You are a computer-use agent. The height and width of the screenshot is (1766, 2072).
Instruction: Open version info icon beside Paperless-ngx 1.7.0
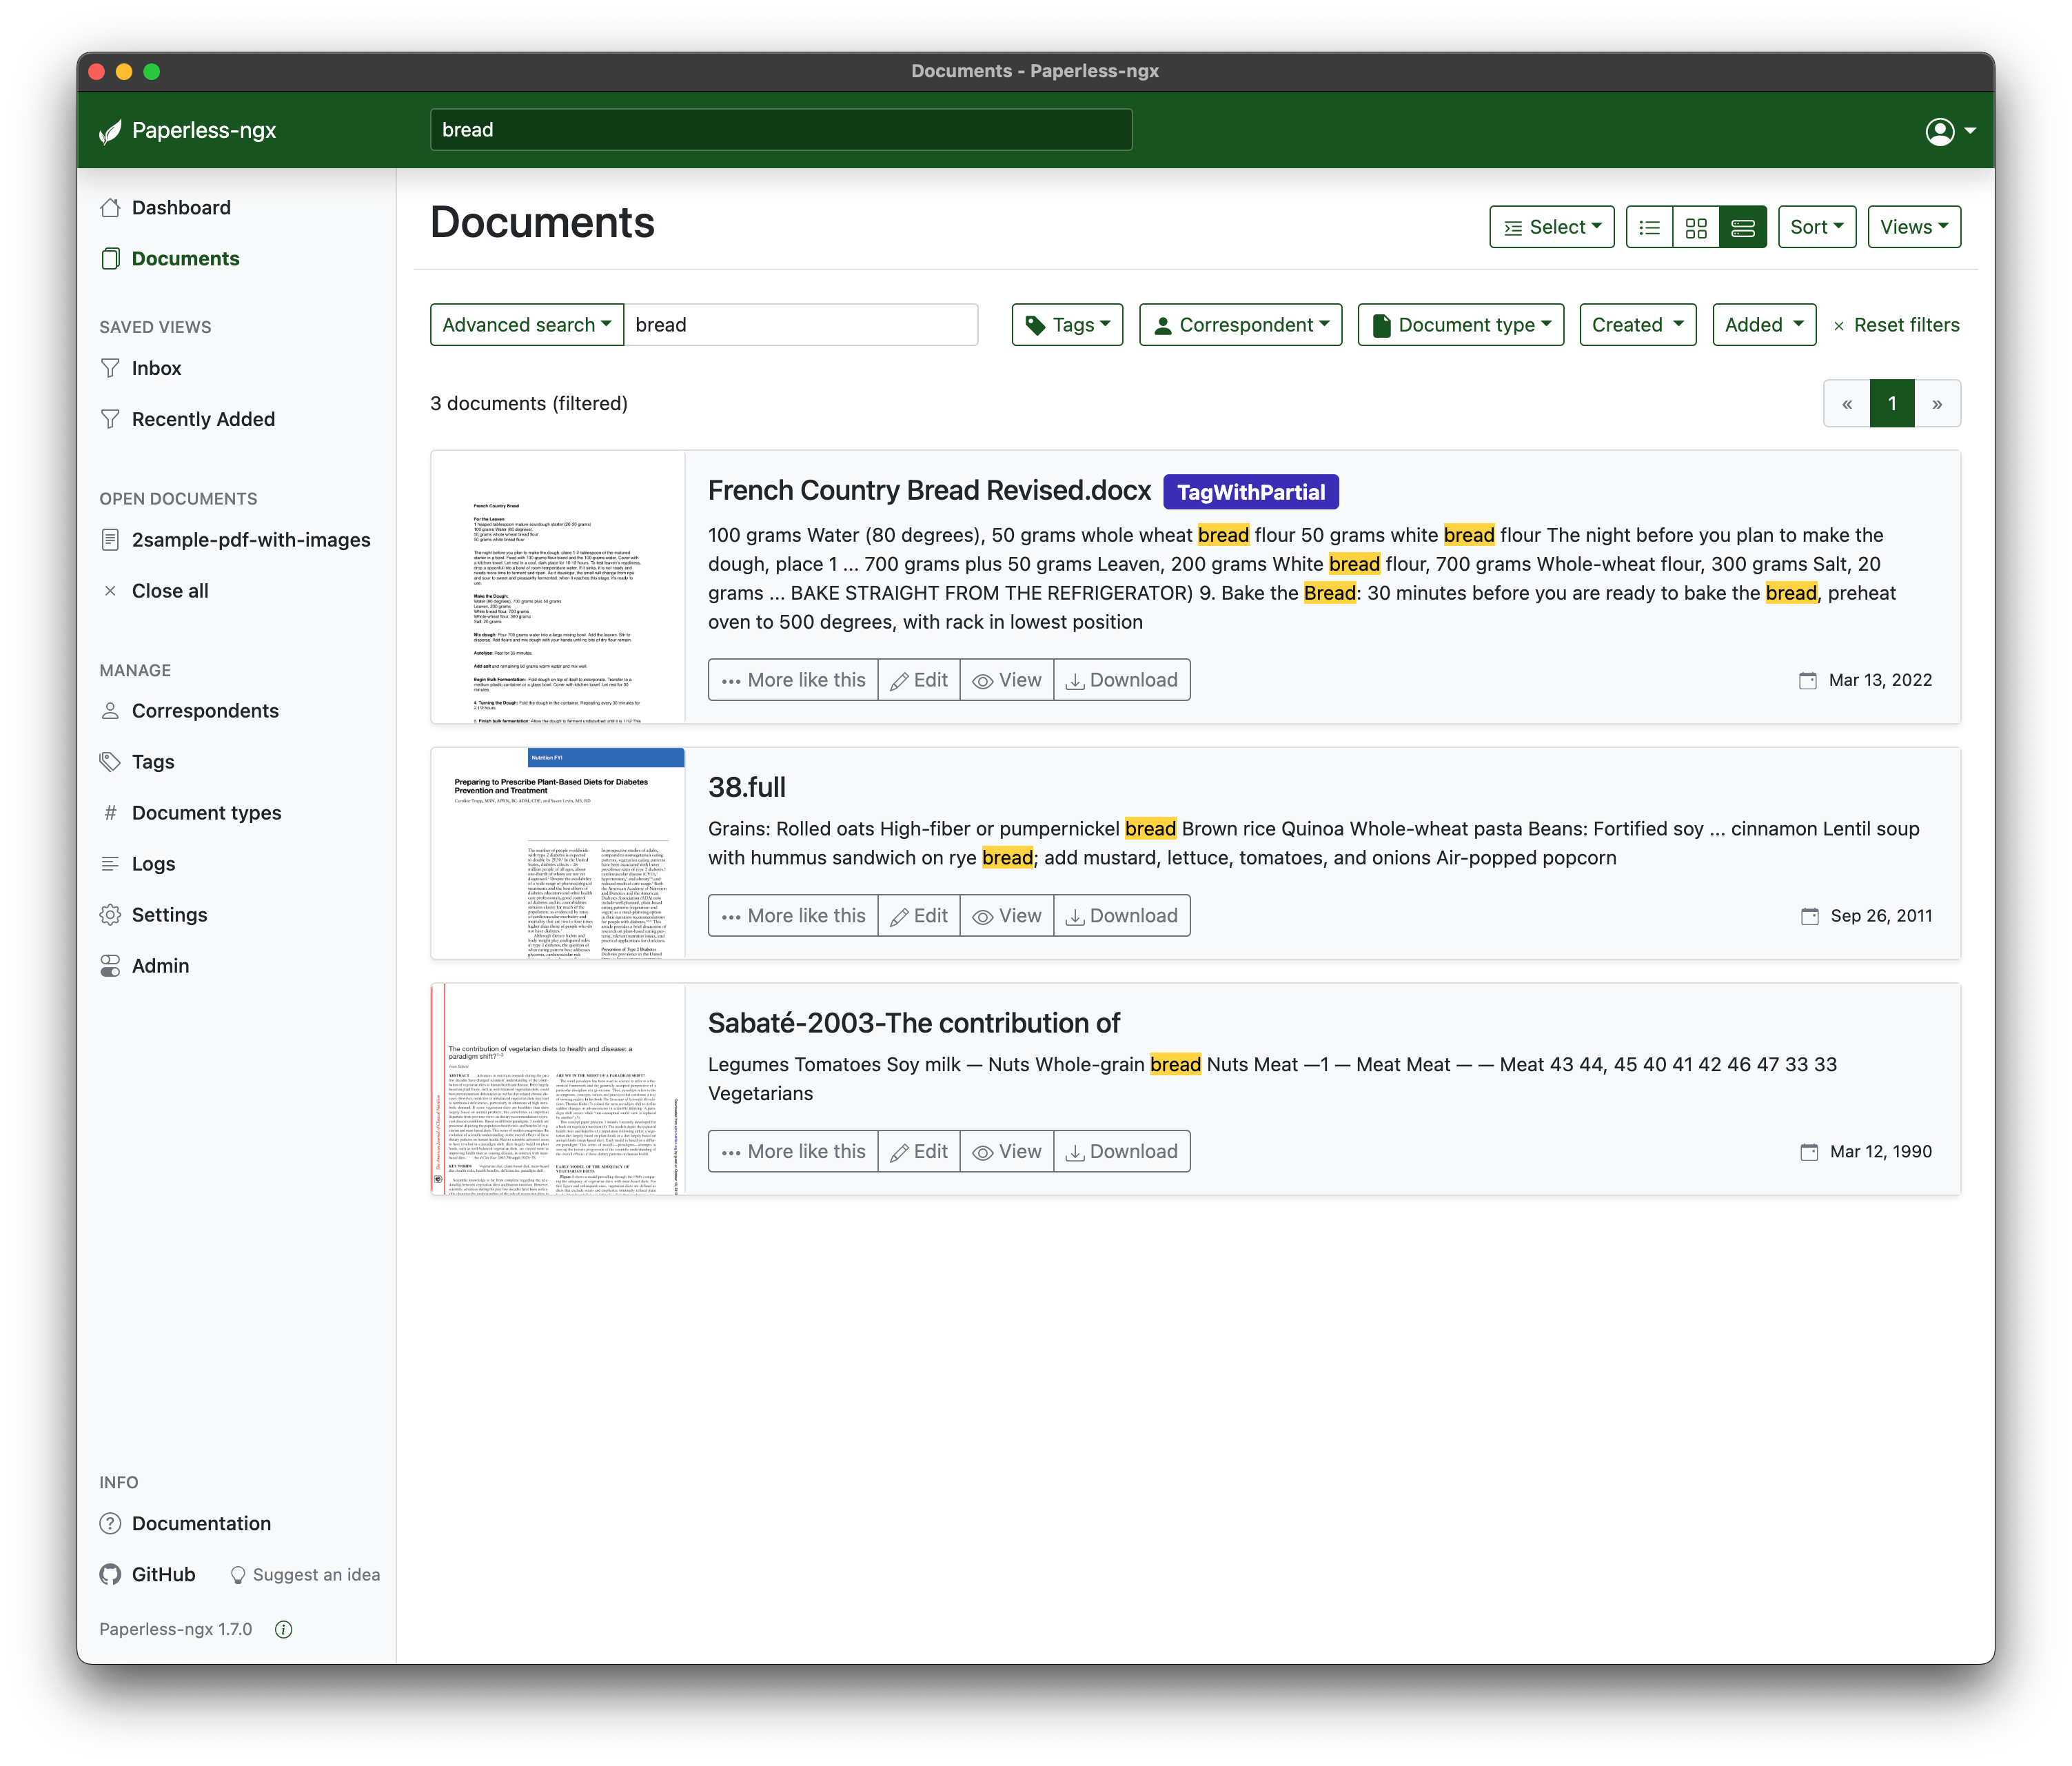(284, 1629)
